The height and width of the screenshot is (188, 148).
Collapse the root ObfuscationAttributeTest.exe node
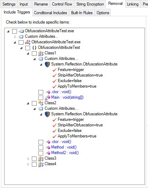[x=8, y=32]
